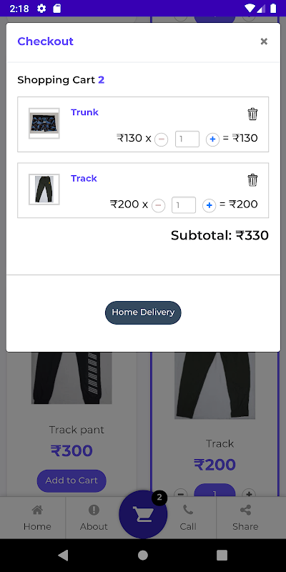
Task: Delete Trunk item with trash icon
Action: pos(252,114)
